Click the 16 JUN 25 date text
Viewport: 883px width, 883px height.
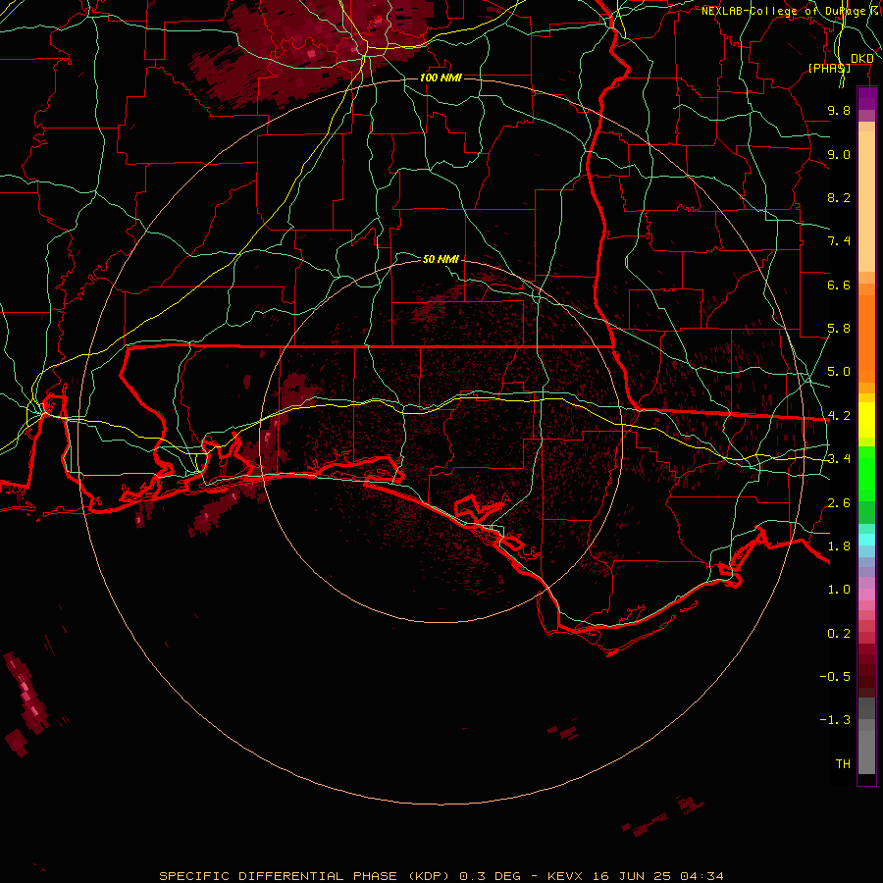tap(632, 876)
